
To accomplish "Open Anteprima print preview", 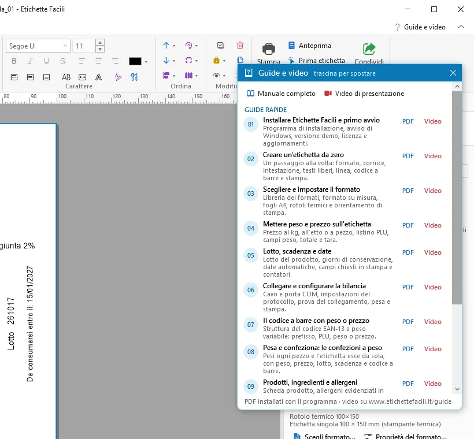I will 310,46.
